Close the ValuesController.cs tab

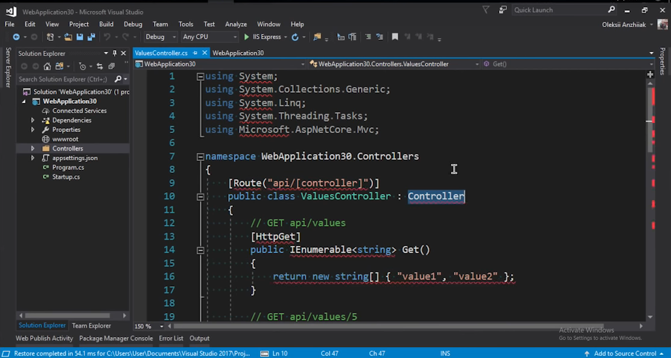205,53
